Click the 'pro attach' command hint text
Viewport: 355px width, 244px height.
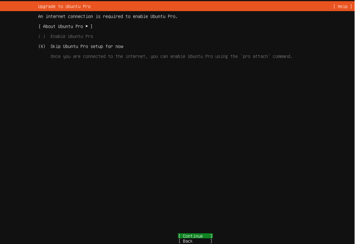[171, 56]
